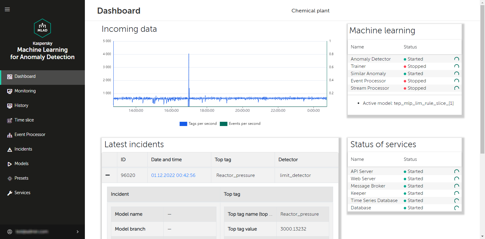Restart the Anomaly Detector via its refresh icon
This screenshot has height=239, width=485.
(x=457, y=59)
